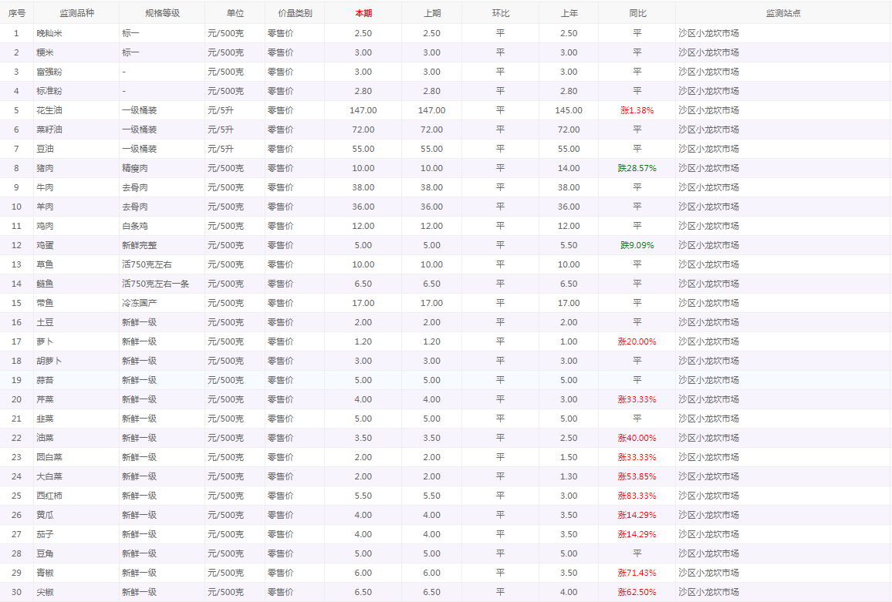
Task: Sort by the 同比 column header
Action: point(637,13)
